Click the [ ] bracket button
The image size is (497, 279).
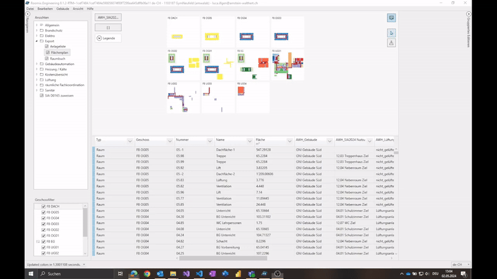click(x=109, y=27)
